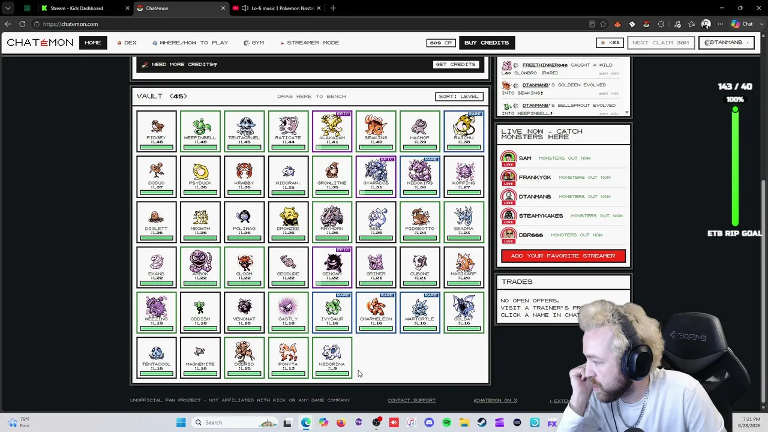Click the Buy Credits button
768x432 pixels.
(487, 43)
